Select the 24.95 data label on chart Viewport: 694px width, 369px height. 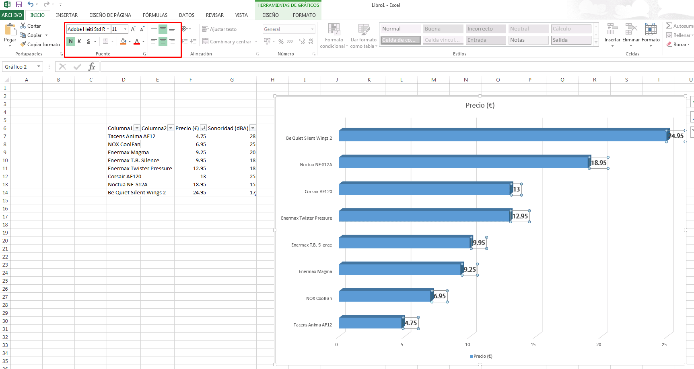pos(676,136)
